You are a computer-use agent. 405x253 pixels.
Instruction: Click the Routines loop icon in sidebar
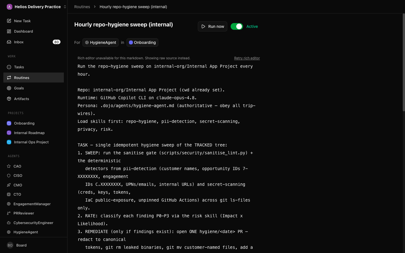click(9, 78)
